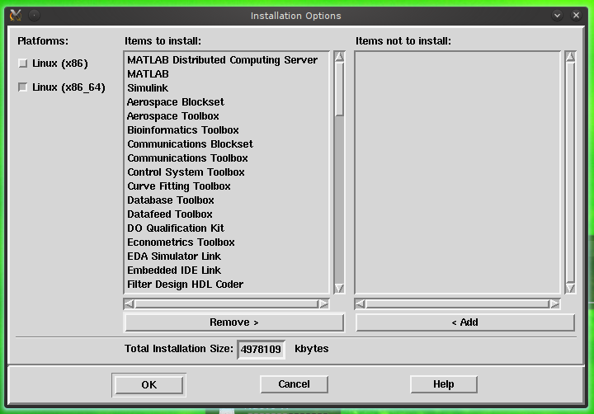
Task: Select Filter Design HDL Coder in the list
Action: tap(226, 284)
